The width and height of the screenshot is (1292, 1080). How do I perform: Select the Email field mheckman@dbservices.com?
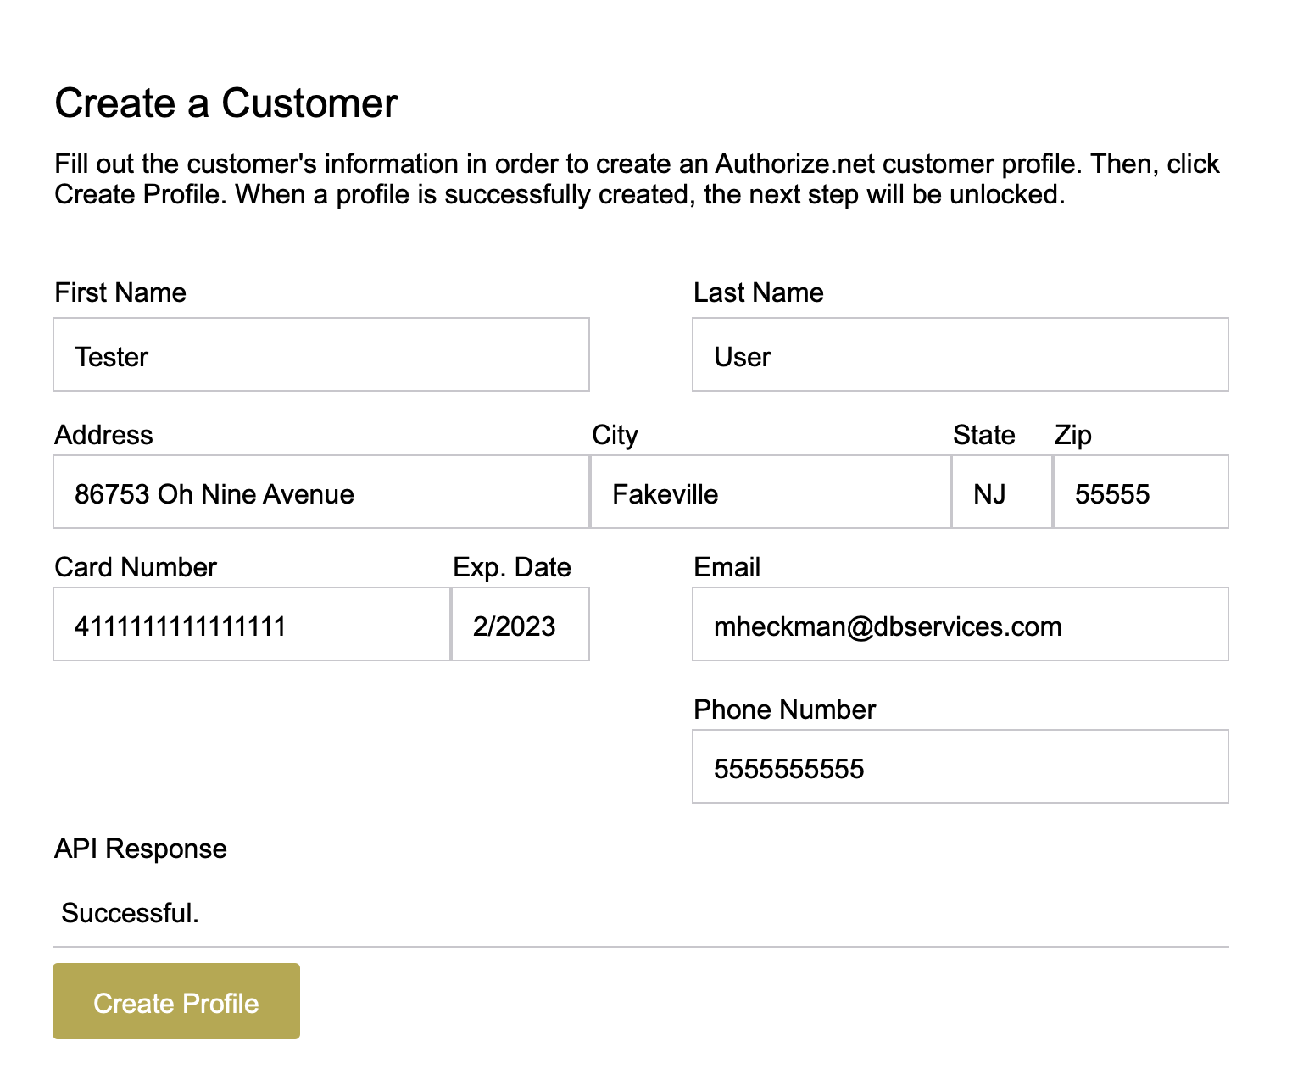[961, 624]
